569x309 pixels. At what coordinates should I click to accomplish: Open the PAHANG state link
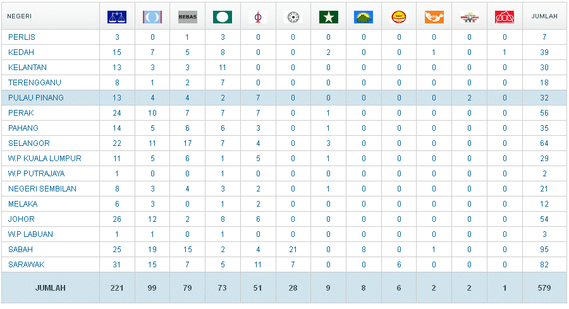tap(23, 128)
